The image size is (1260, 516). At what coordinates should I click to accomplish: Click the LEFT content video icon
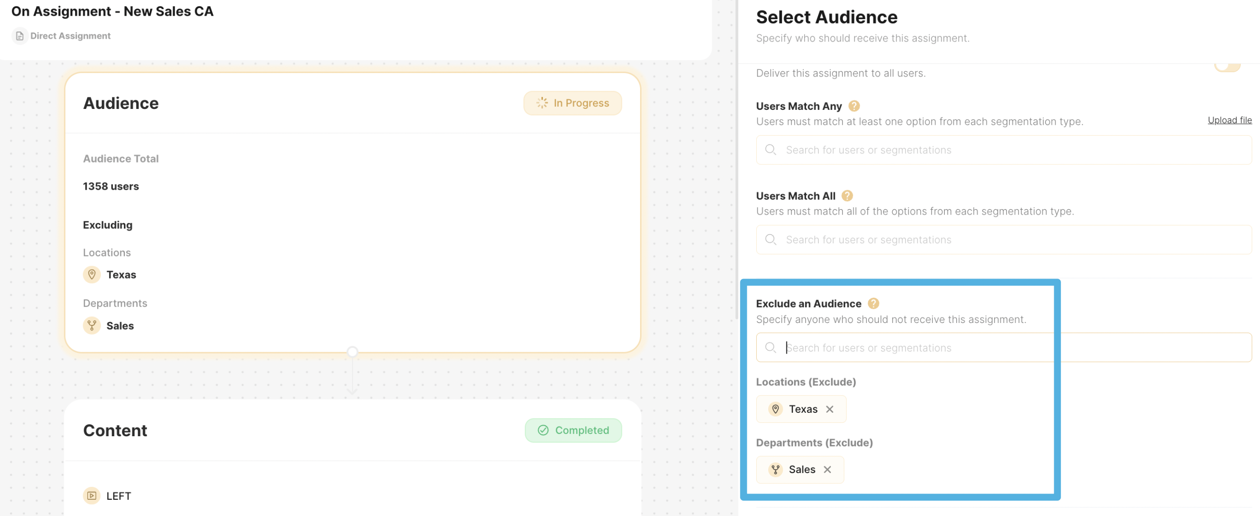click(x=91, y=495)
